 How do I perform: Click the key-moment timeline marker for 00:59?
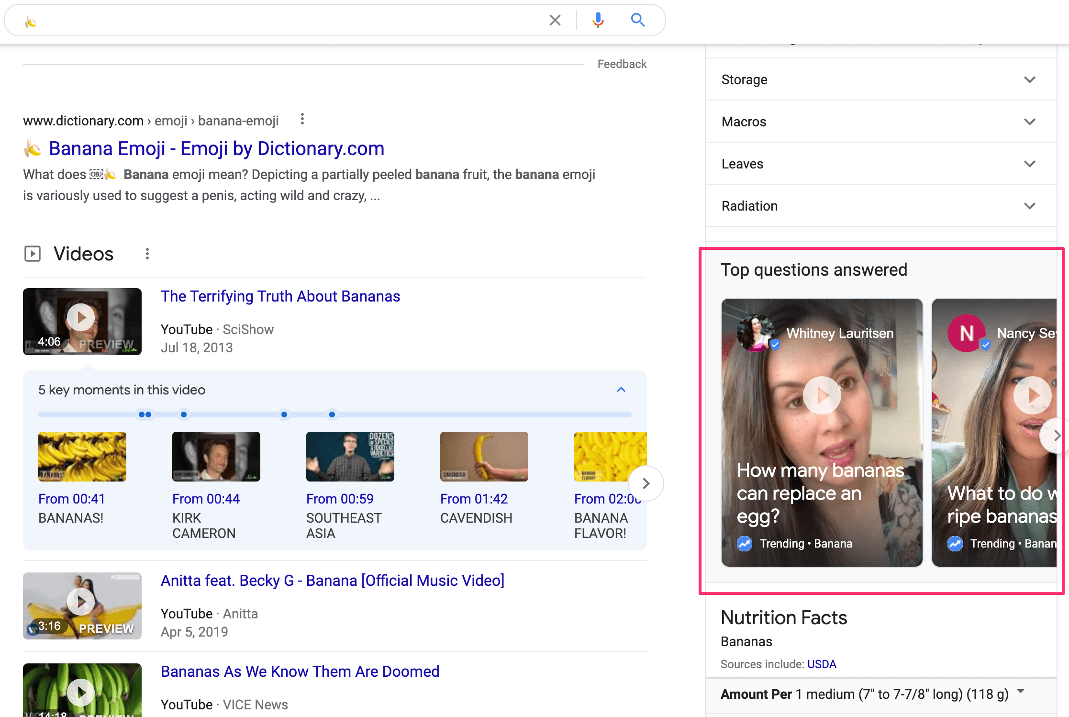pos(184,415)
